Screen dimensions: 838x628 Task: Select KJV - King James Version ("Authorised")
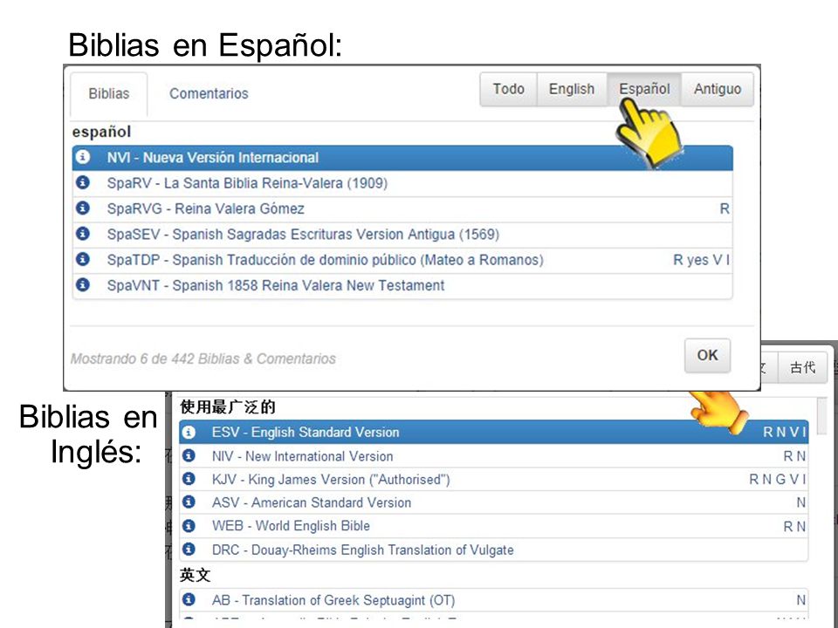click(494, 479)
